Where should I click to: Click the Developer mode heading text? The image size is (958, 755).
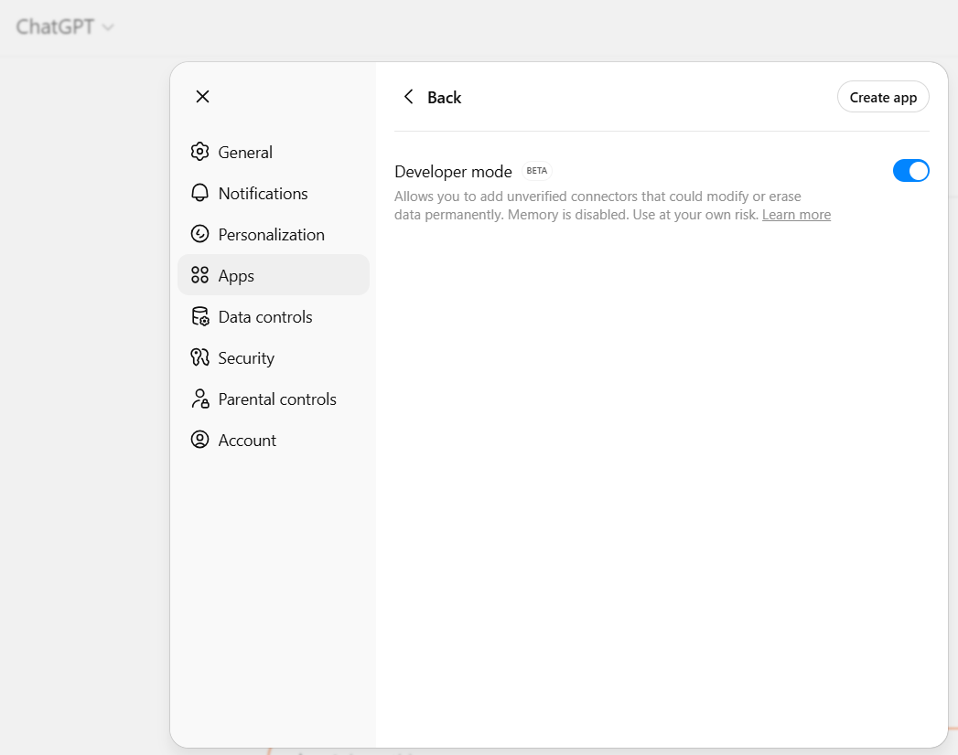pyautogui.click(x=453, y=172)
